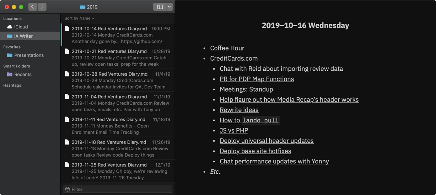Open Media Recap's header works link
This screenshot has height=195, width=436.
point(289,99)
